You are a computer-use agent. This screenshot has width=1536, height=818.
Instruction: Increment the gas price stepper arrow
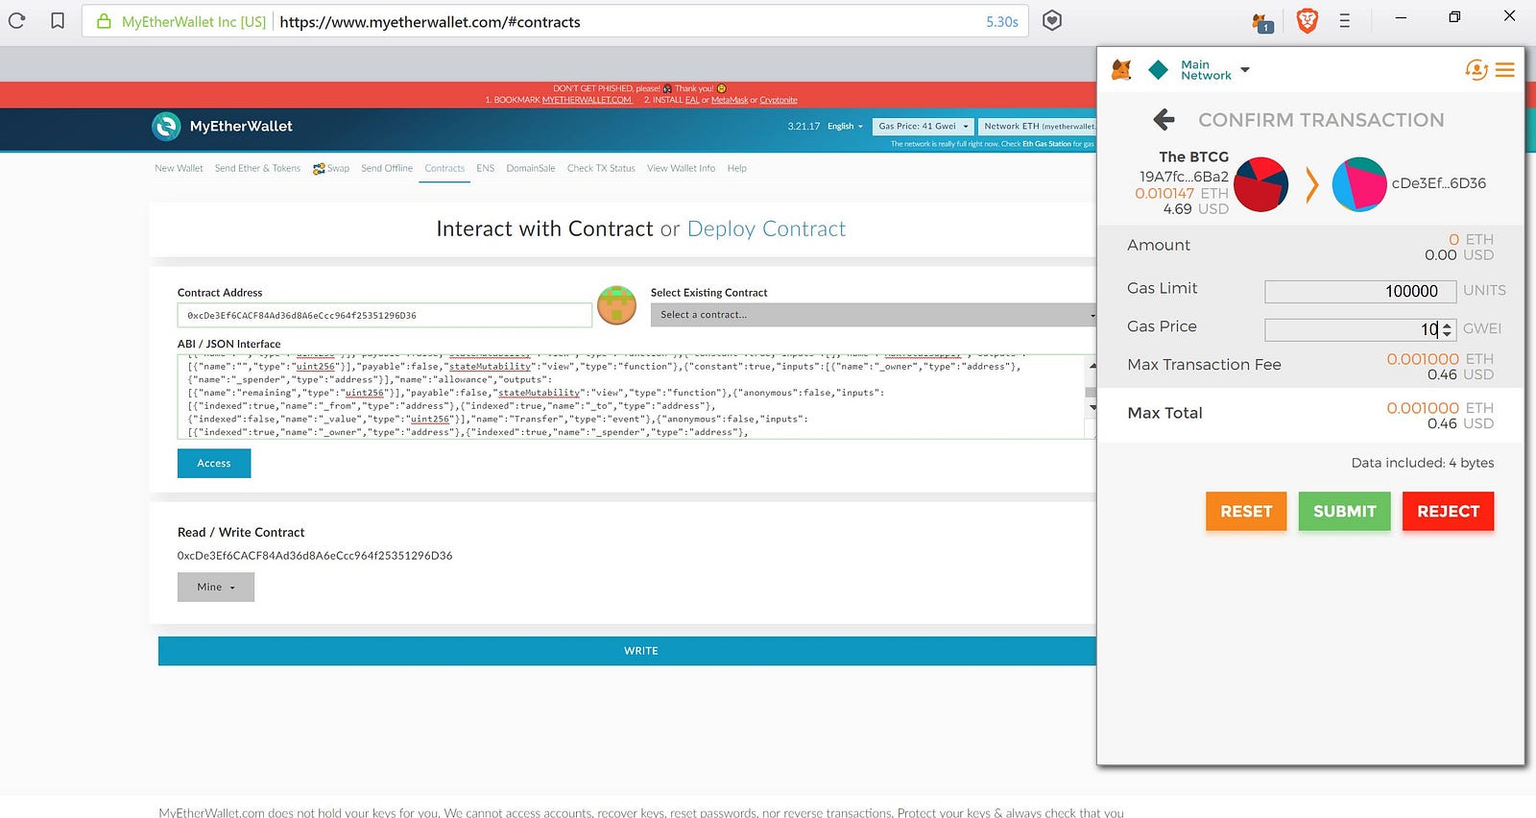pyautogui.click(x=1448, y=325)
